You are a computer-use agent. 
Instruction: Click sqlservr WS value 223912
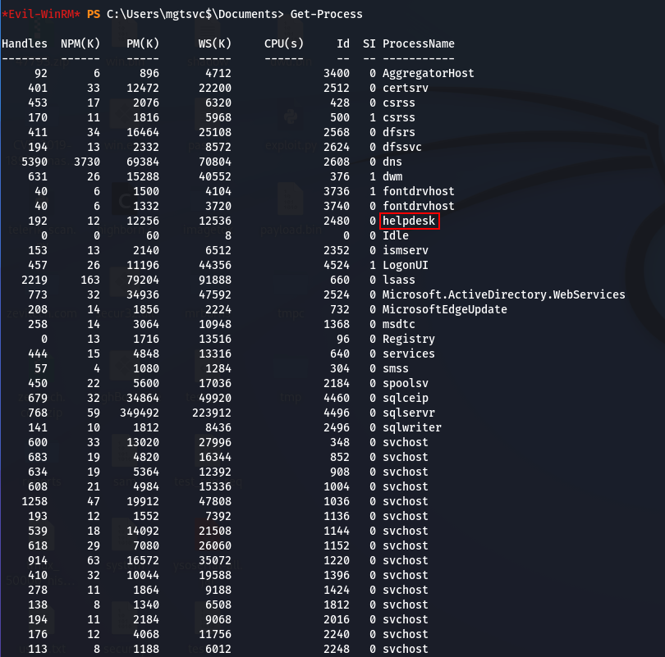[211, 413]
